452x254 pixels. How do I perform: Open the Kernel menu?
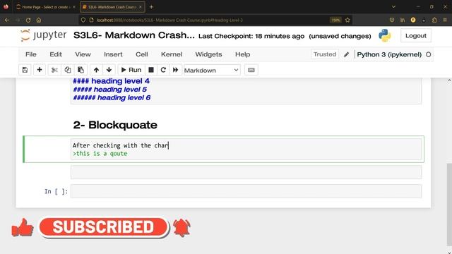(x=172, y=54)
